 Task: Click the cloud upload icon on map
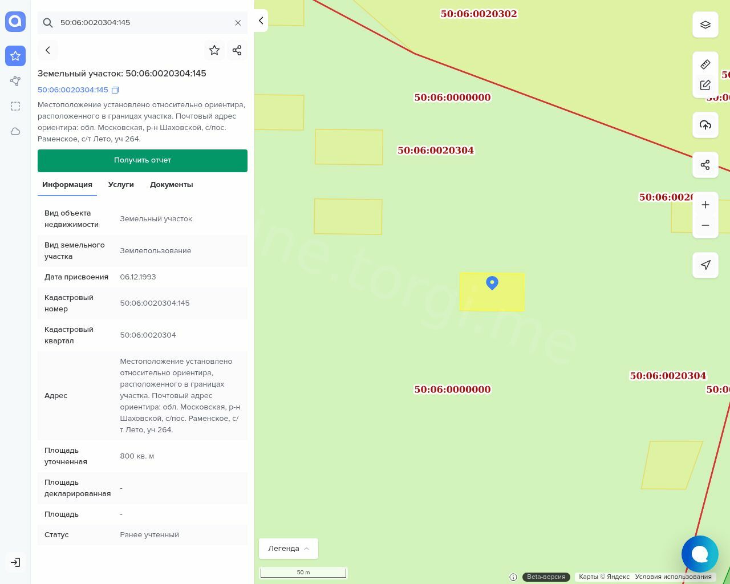(705, 125)
